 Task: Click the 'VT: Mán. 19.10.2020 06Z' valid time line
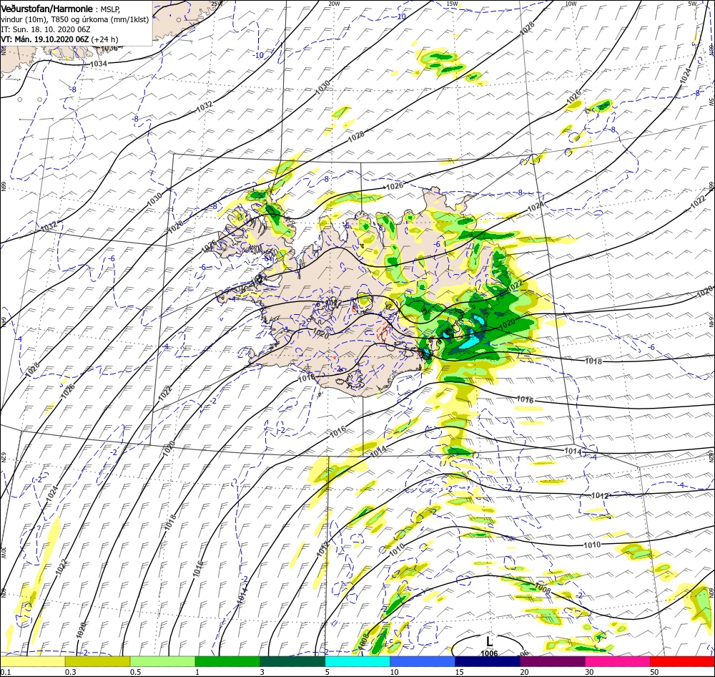pyautogui.click(x=44, y=39)
